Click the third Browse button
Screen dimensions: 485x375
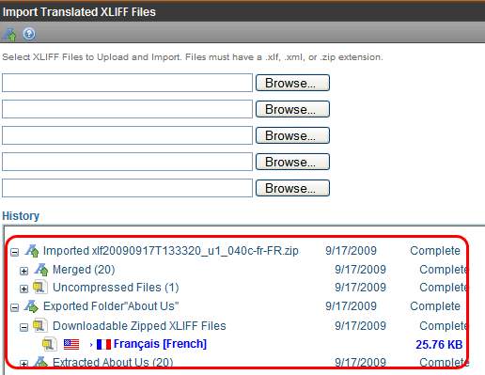292,135
